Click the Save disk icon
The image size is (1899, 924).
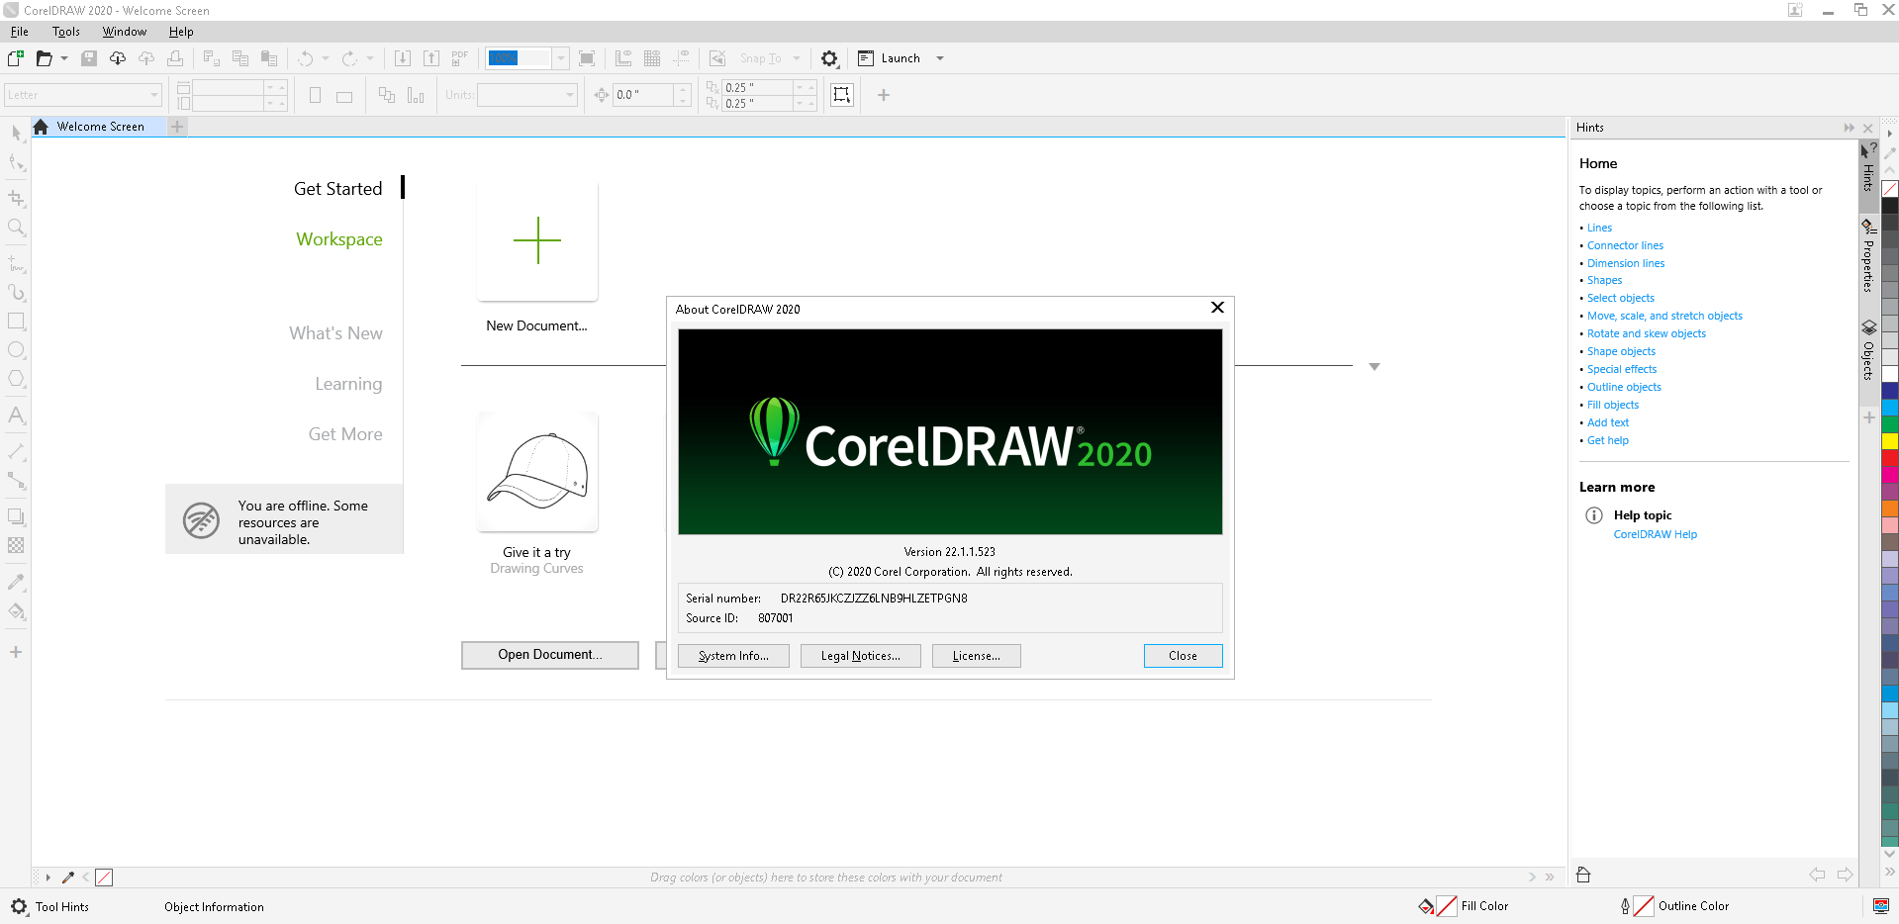tap(89, 58)
